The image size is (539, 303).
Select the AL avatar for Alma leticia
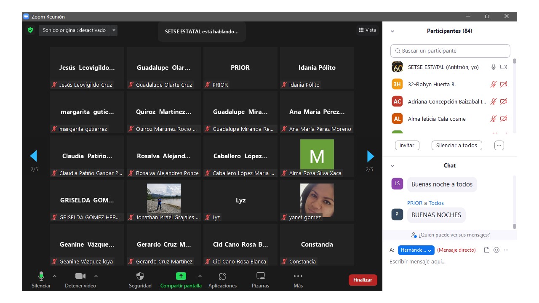click(397, 119)
